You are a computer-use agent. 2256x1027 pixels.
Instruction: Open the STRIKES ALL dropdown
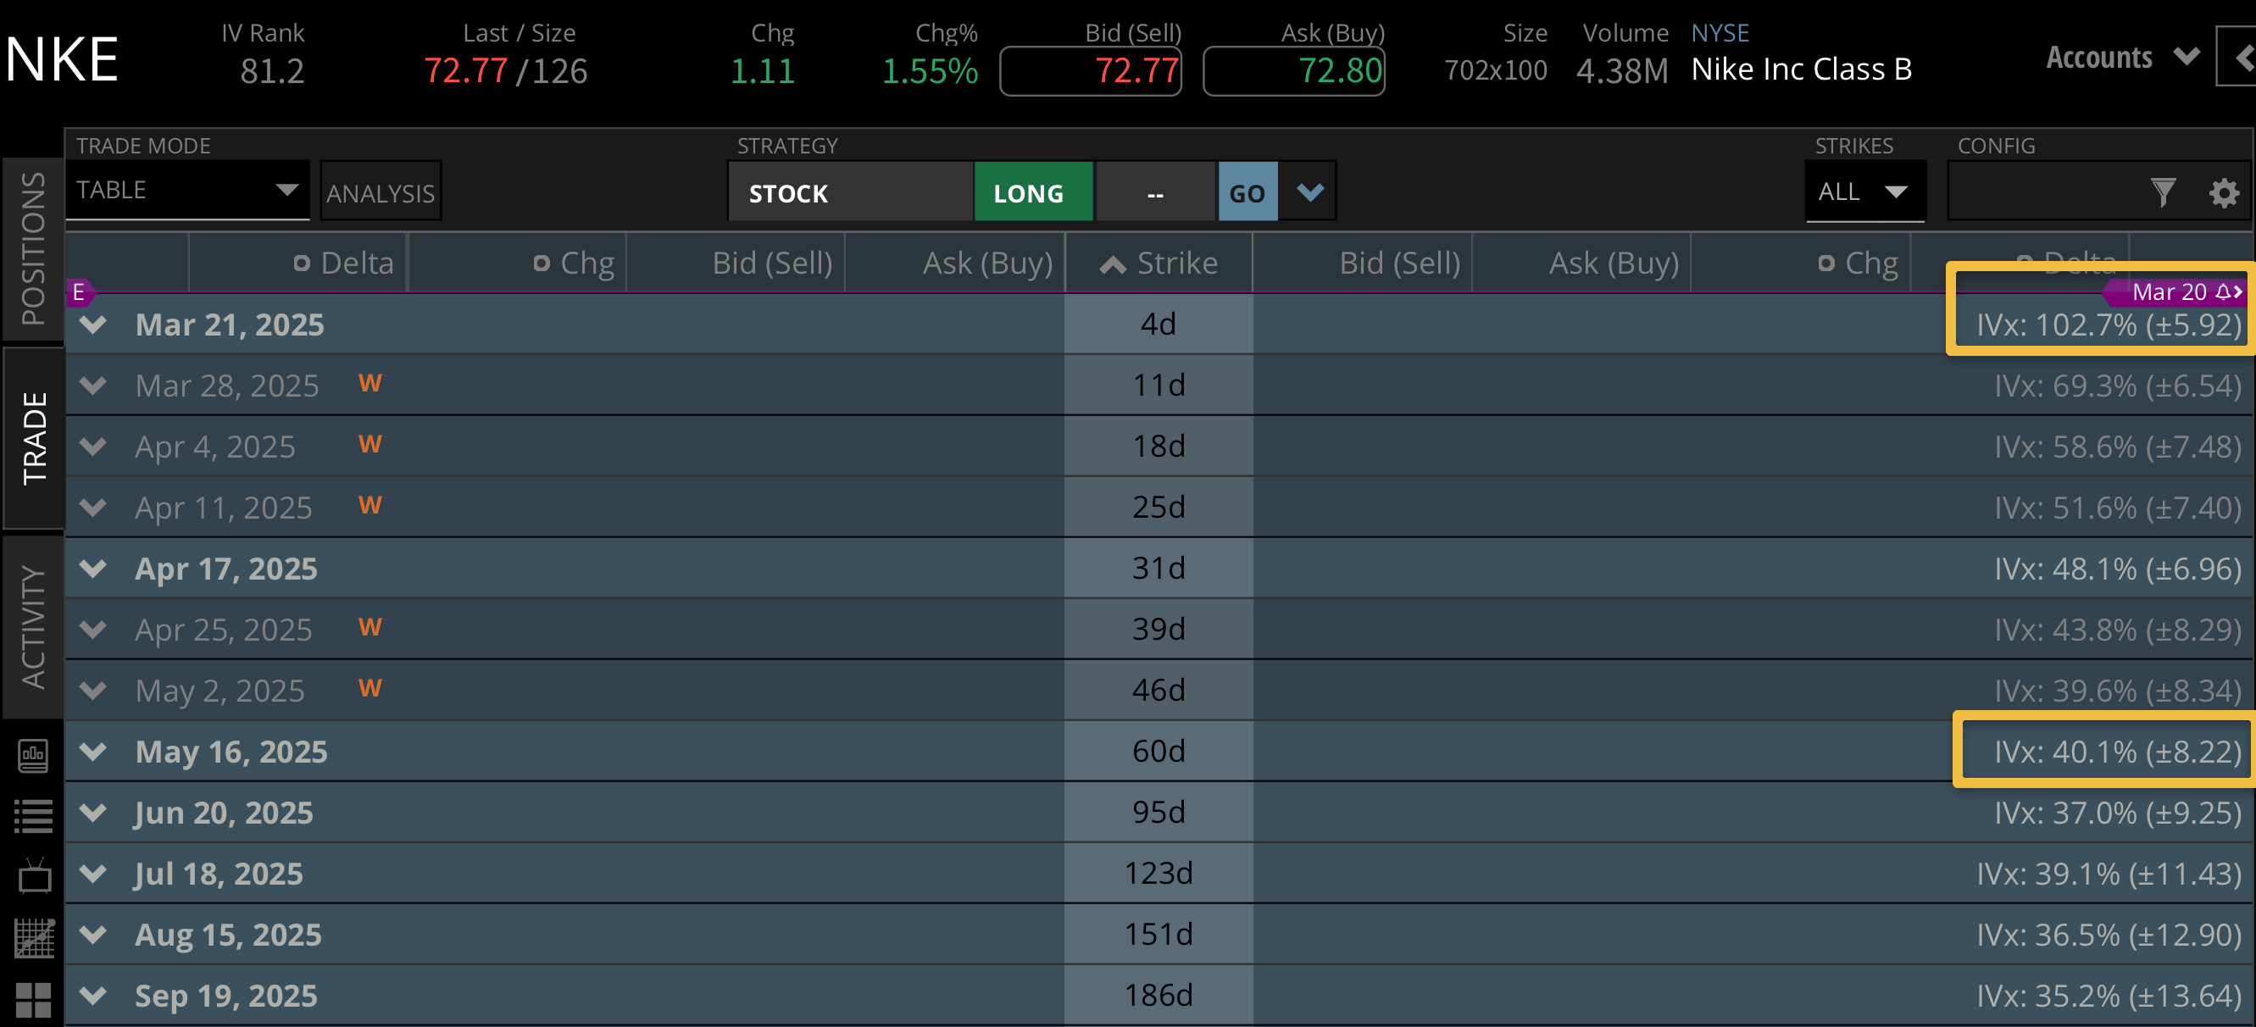1864,192
